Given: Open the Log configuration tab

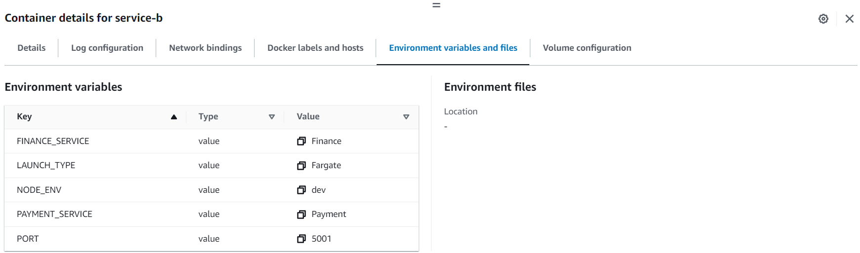Looking at the screenshot, I should click(107, 48).
